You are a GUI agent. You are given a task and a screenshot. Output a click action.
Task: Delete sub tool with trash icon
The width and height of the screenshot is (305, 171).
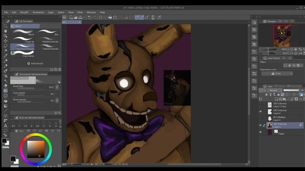pos(60,70)
